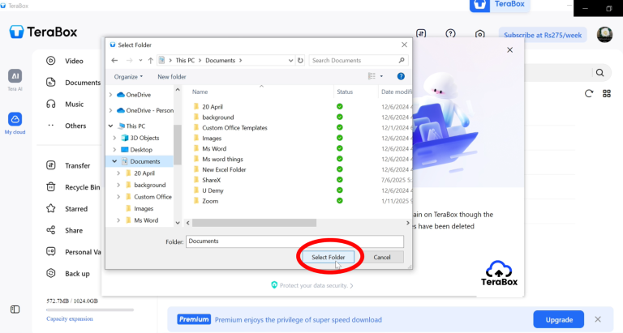Cancel the Select Folder dialog
This screenshot has width=623, height=333.
[x=382, y=257]
